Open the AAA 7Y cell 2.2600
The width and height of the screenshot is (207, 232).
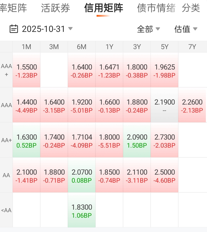pyautogui.click(x=192, y=105)
